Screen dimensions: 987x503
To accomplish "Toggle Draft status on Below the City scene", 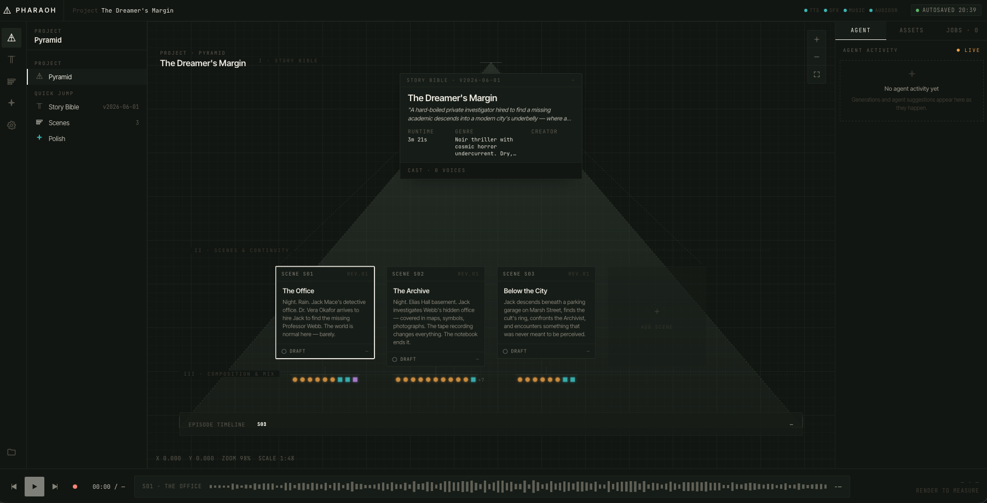I will tap(515, 351).
